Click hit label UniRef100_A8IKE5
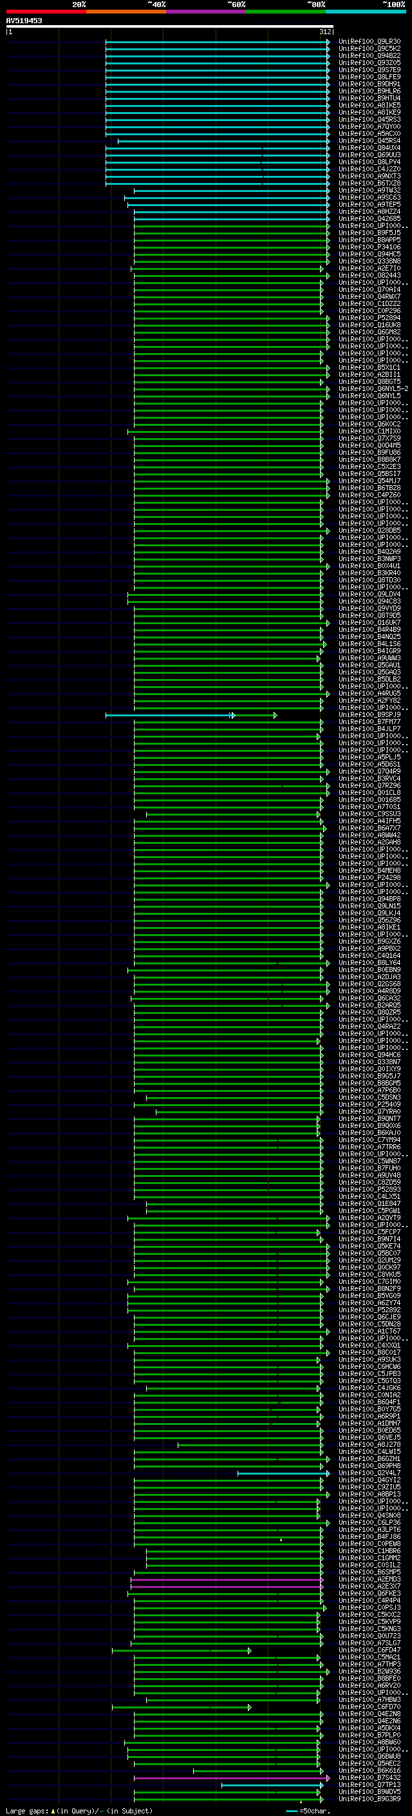The image size is (412, 1816). pyautogui.click(x=370, y=105)
